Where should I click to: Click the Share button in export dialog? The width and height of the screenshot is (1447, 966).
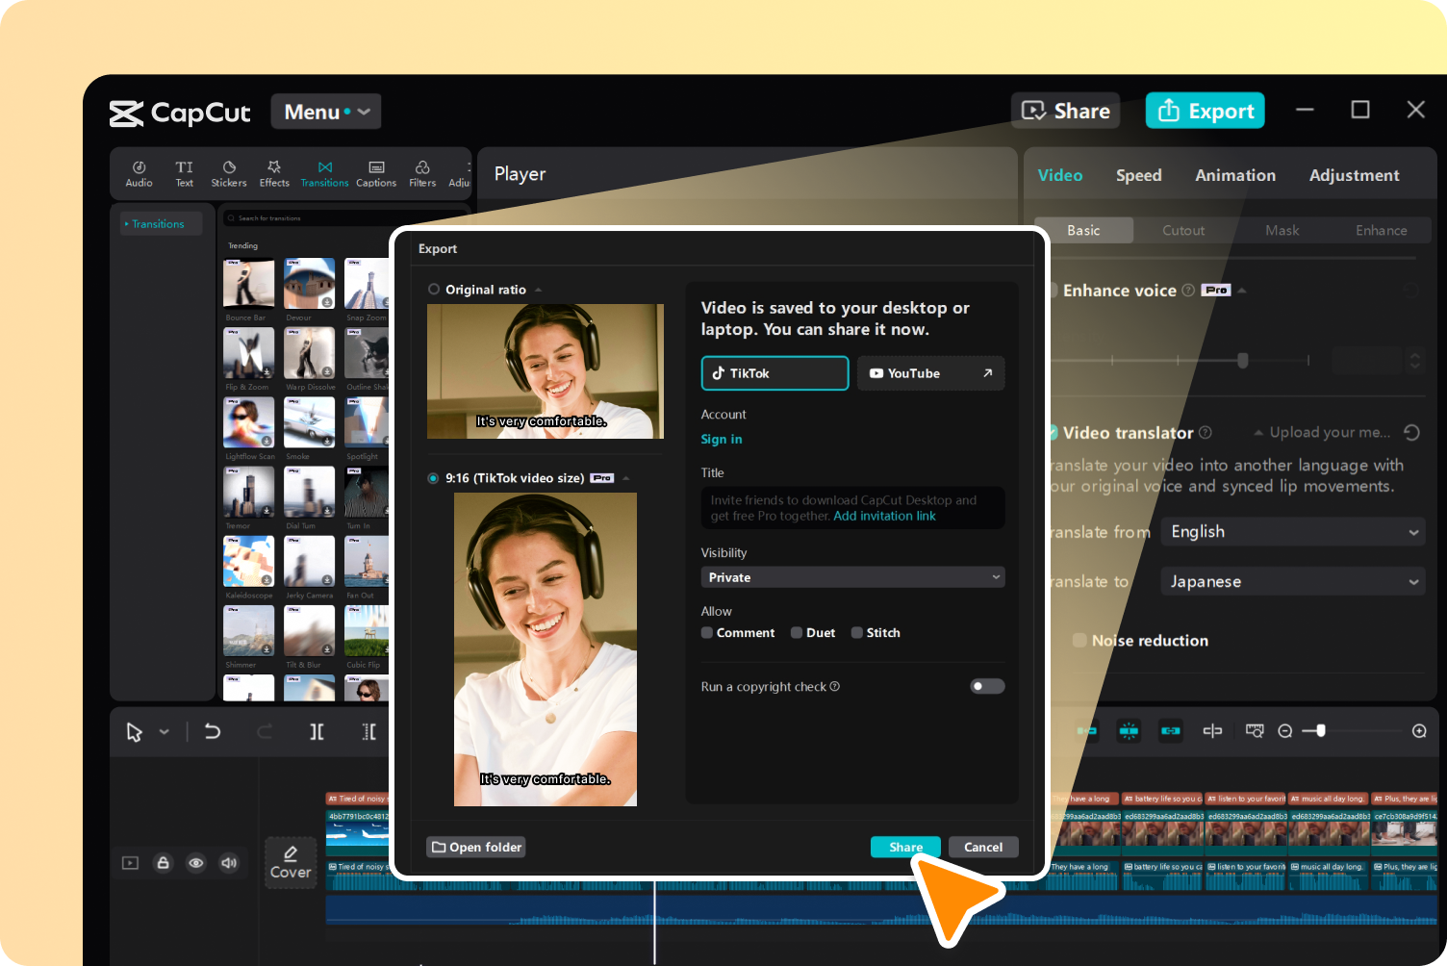coord(906,847)
